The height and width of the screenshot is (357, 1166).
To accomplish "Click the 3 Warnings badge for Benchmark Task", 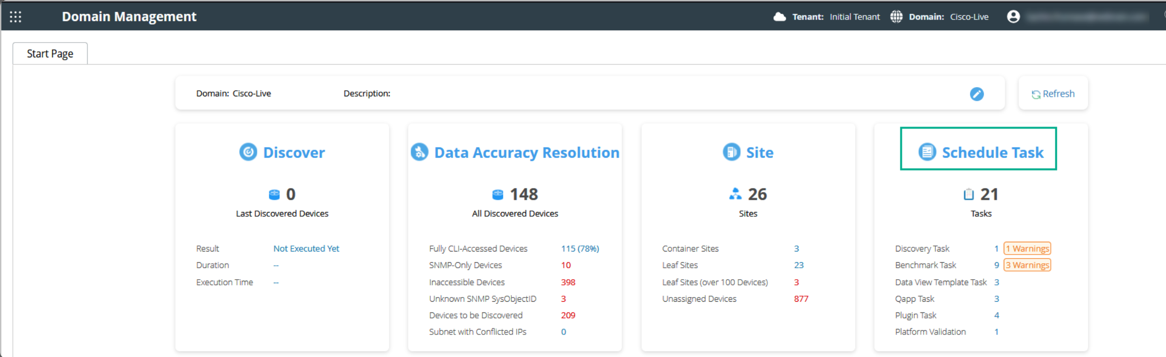I will coord(1027,265).
